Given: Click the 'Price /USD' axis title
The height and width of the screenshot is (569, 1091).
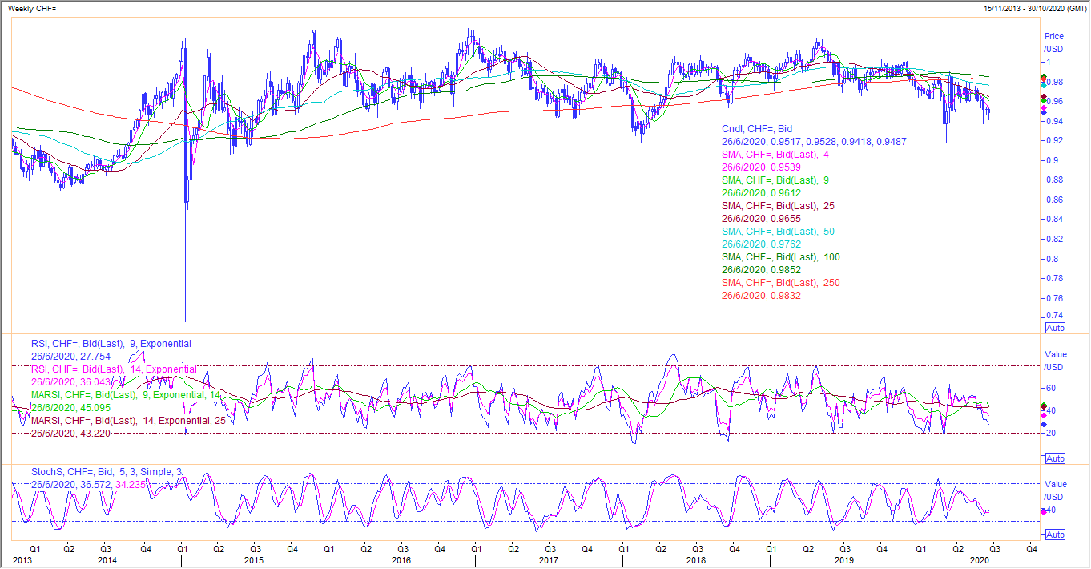Looking at the screenshot, I should [x=1054, y=42].
